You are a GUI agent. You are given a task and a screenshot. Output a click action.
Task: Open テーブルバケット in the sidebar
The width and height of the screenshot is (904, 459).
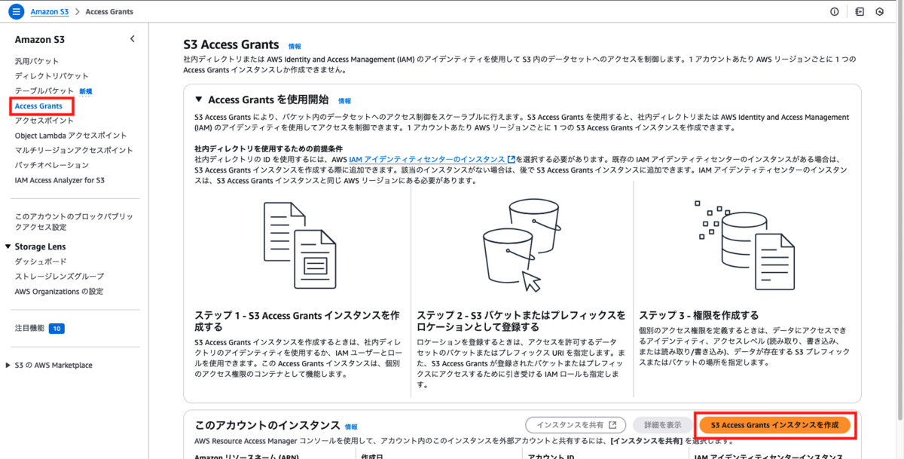[44, 91]
